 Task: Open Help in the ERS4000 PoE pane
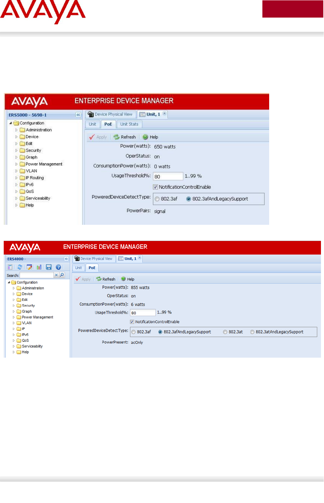(x=128, y=279)
